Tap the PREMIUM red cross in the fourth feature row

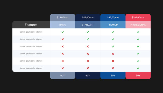[113, 54]
